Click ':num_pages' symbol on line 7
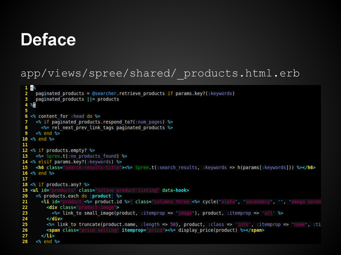 (149, 122)
